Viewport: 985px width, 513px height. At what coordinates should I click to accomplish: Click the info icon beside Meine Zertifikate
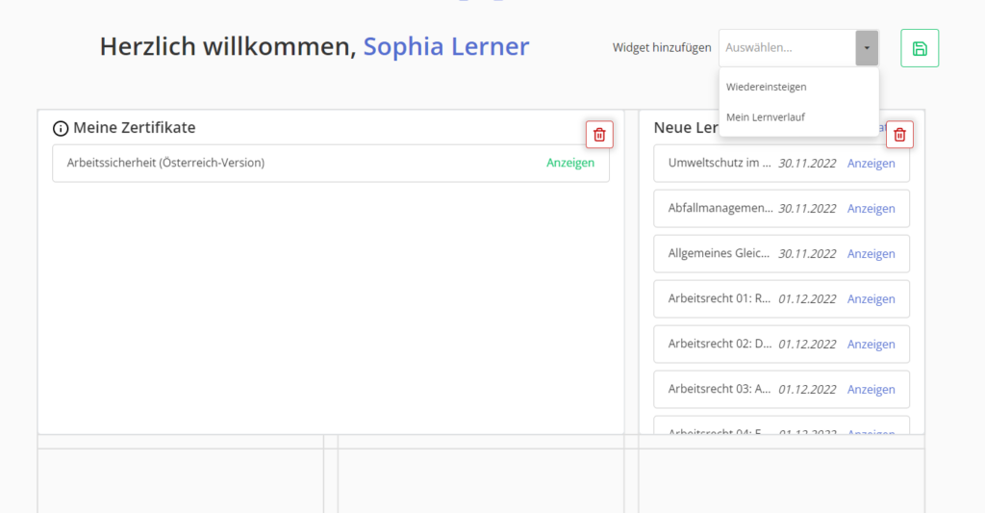(x=61, y=128)
